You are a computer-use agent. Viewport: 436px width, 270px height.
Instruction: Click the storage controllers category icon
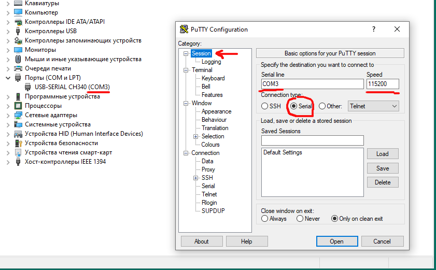click(18, 40)
